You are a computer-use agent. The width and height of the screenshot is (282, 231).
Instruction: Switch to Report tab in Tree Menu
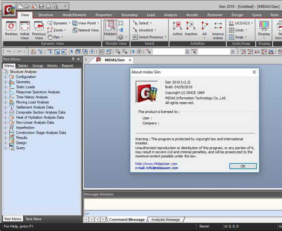pyautogui.click(x=67, y=66)
